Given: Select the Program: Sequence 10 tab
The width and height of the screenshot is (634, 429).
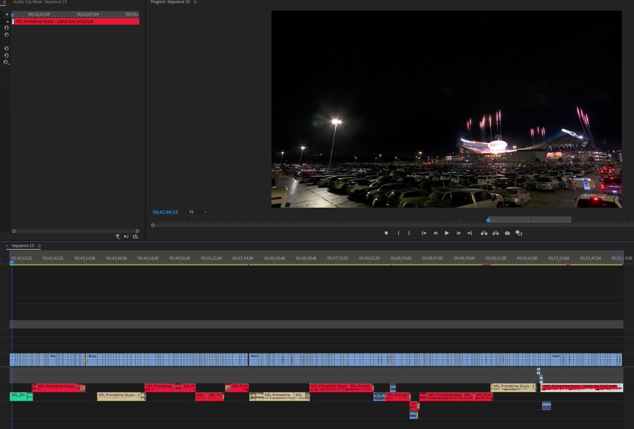Looking at the screenshot, I should 171,2.
